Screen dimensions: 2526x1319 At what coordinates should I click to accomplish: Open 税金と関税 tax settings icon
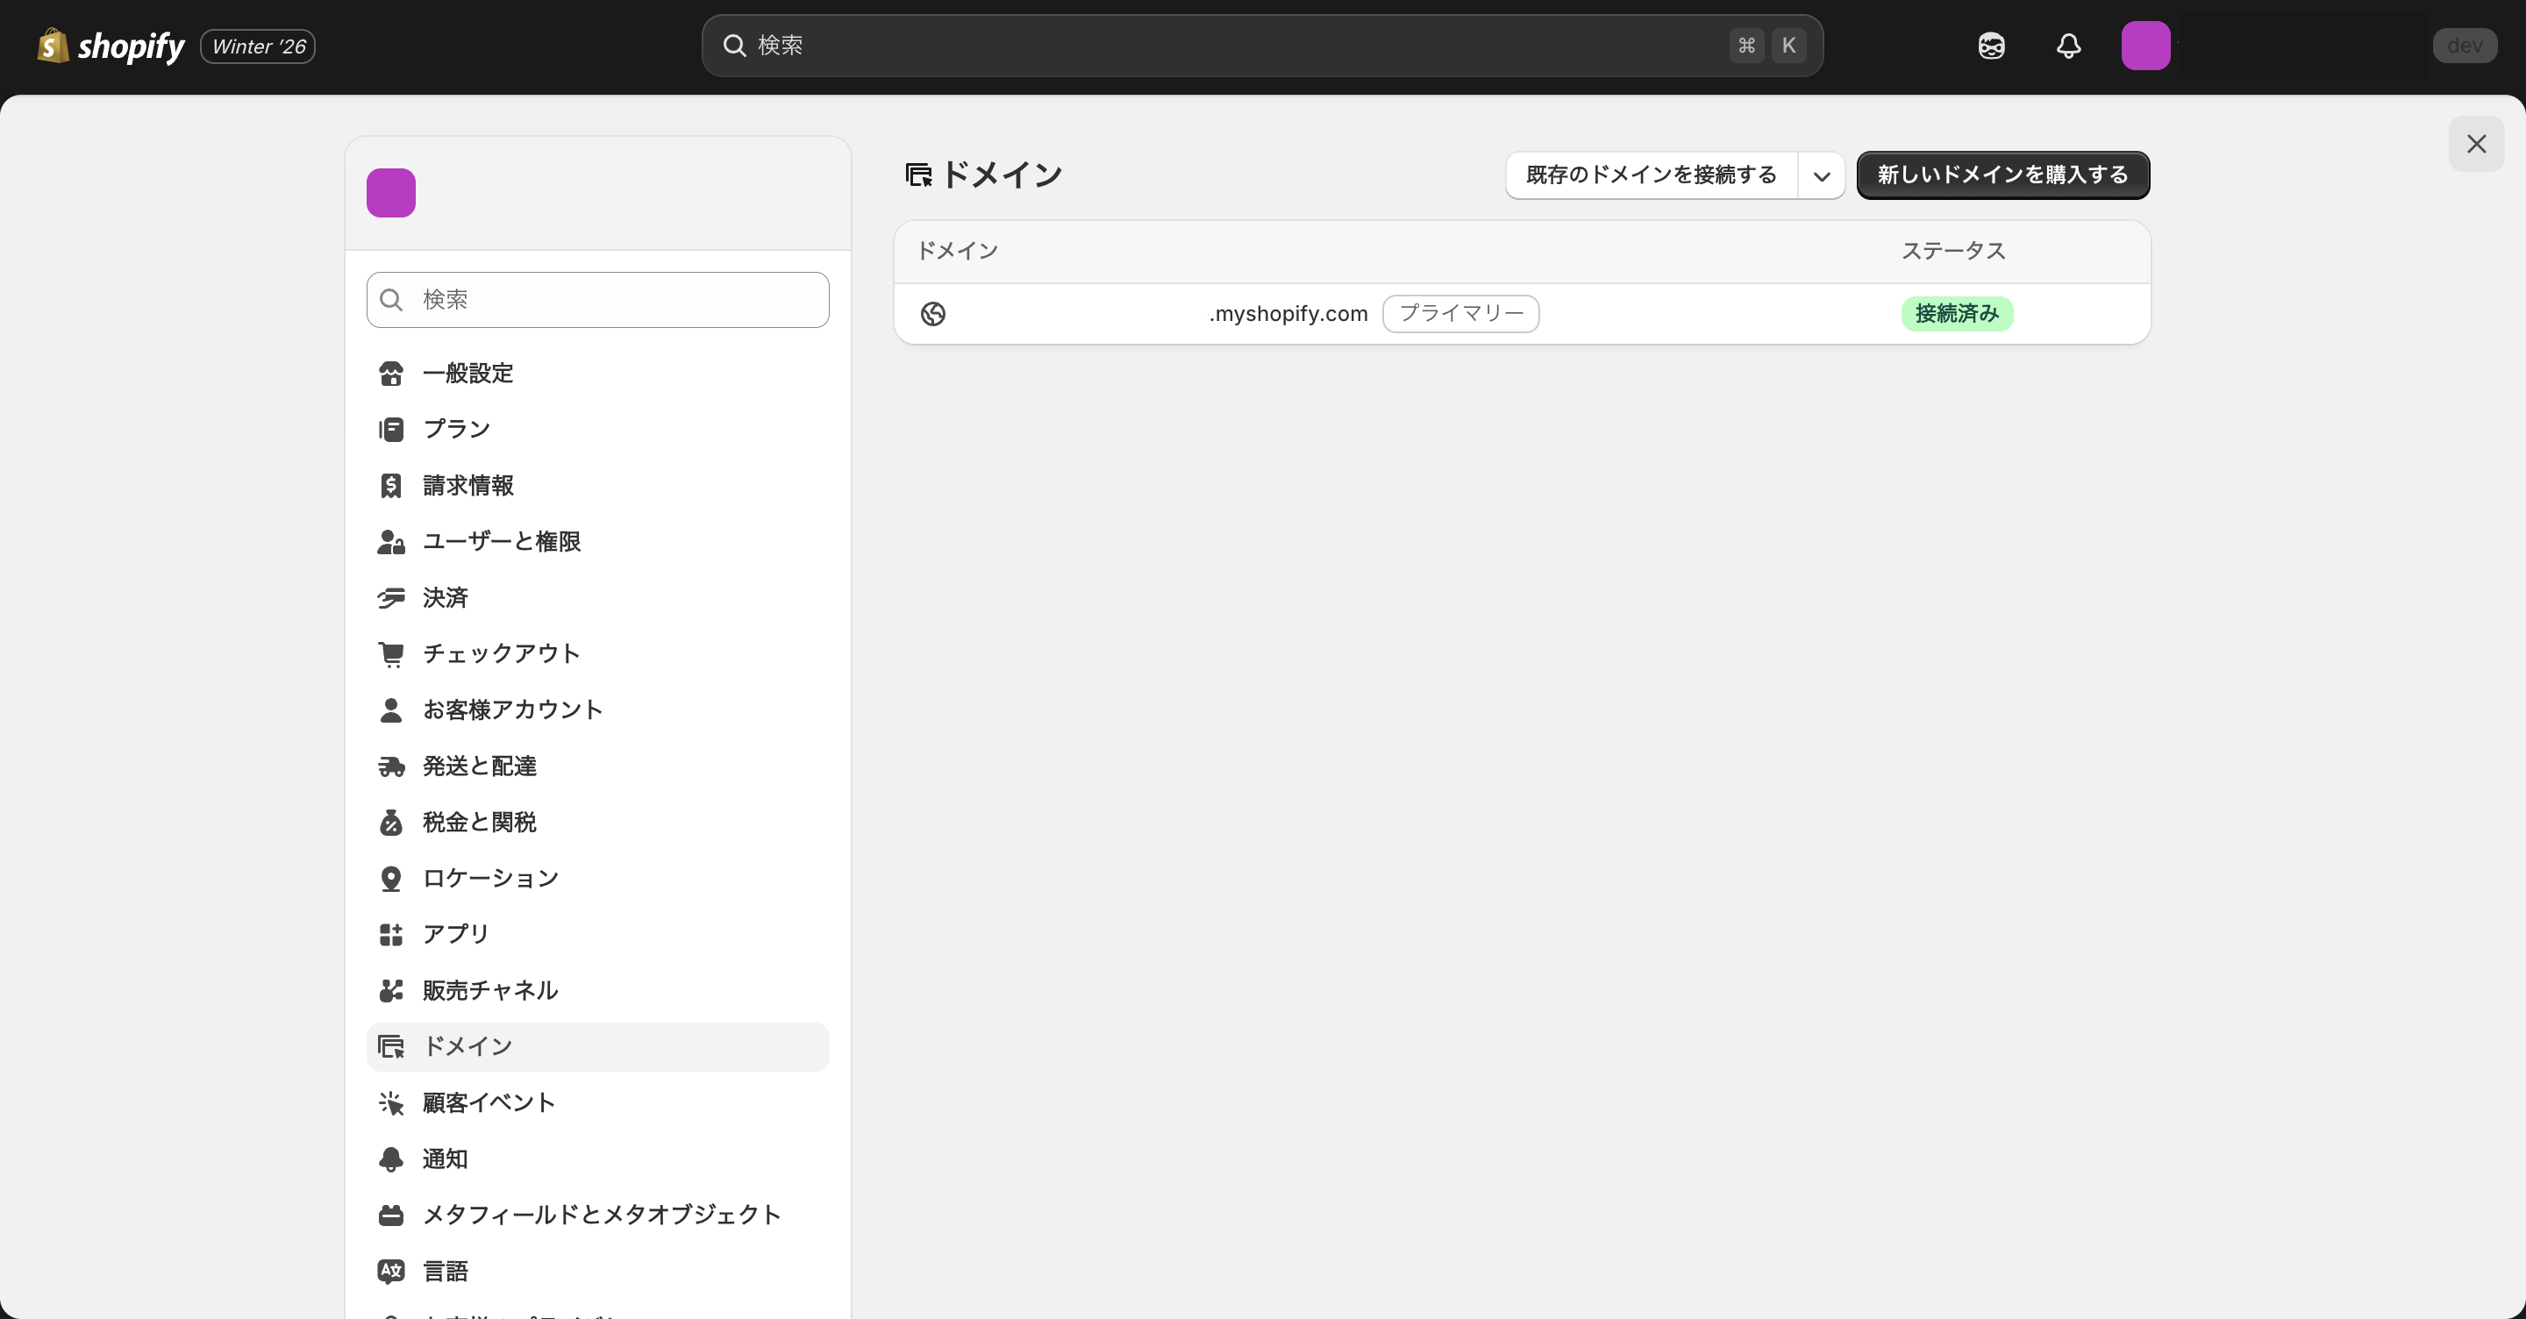391,822
